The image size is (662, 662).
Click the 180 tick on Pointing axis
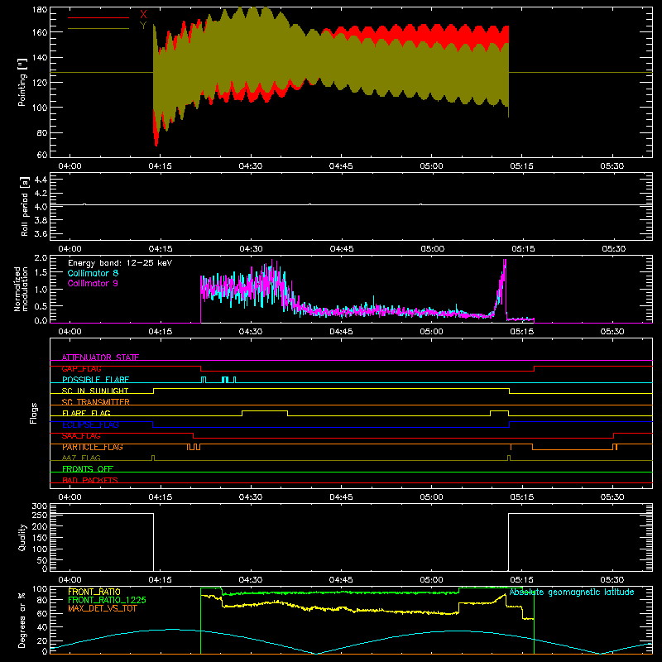point(40,10)
